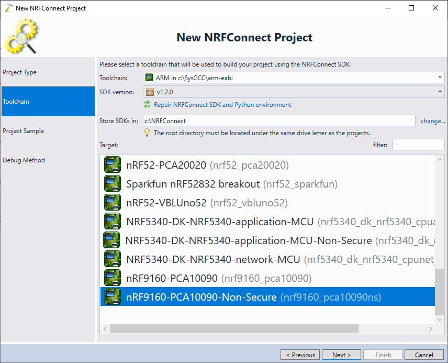The image size is (448, 363).
Task: Click the target list scroll up arrow
Action: (440, 160)
